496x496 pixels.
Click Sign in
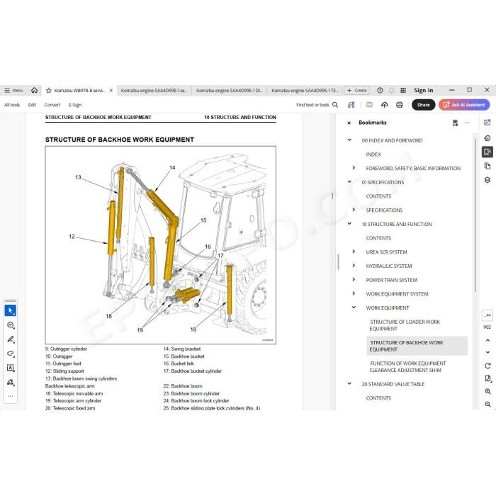[x=423, y=91]
